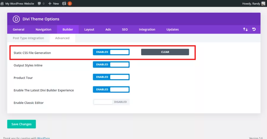Open the Ads tab
267x139 pixels.
[108, 29]
